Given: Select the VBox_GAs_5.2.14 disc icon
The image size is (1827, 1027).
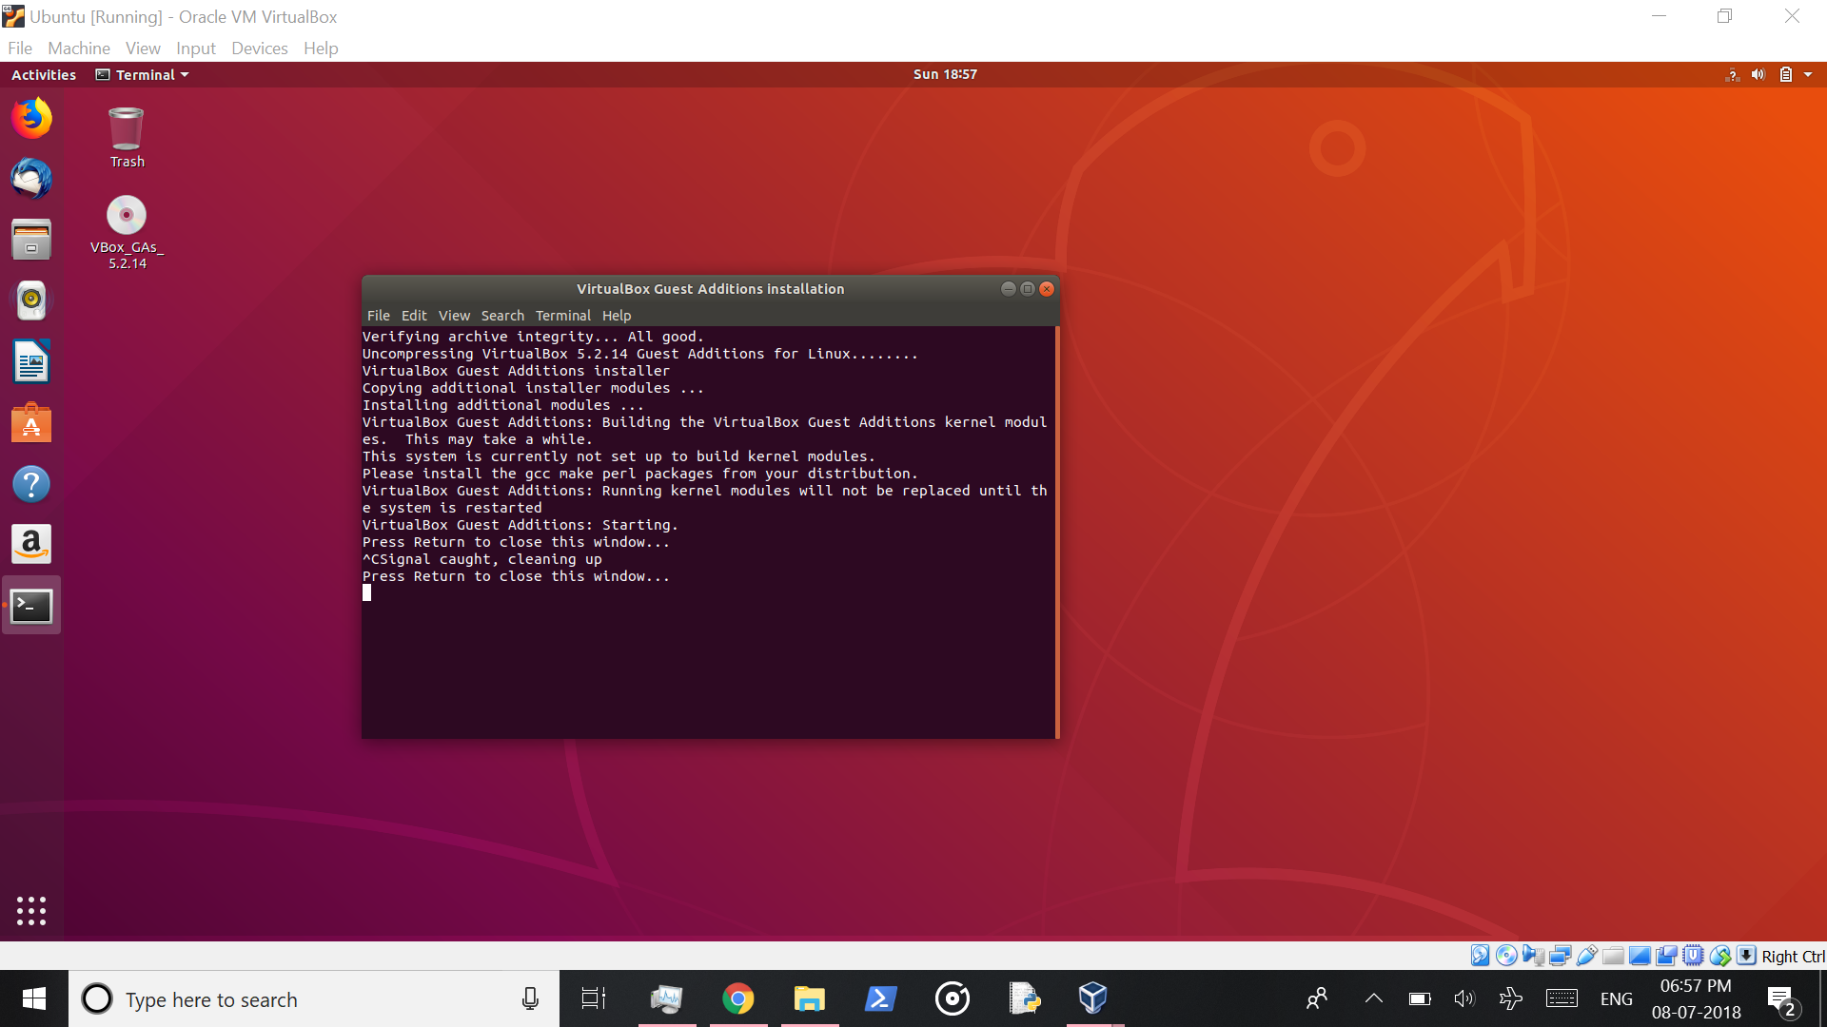Looking at the screenshot, I should (x=127, y=233).
